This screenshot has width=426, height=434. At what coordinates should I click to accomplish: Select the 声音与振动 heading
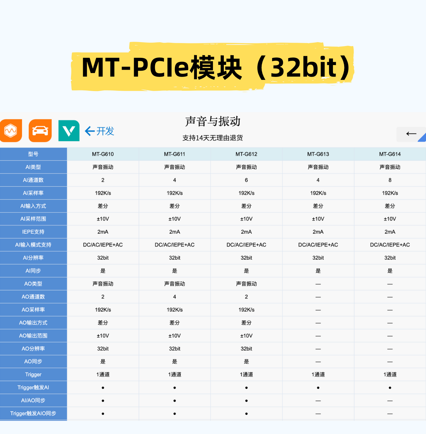pos(213,121)
